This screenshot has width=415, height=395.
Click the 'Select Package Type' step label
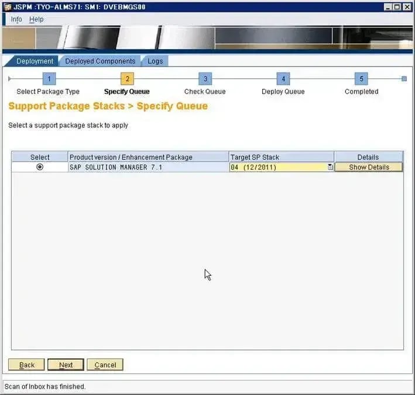pos(48,92)
